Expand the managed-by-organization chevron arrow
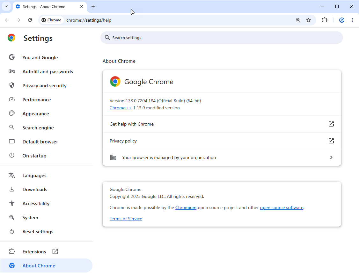This screenshot has width=359, height=276. tap(331, 157)
